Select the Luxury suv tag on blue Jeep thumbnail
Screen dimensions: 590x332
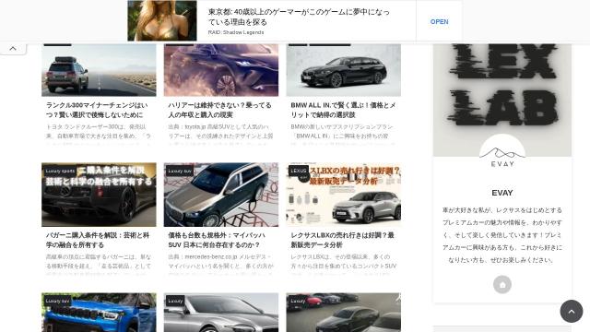click(57, 301)
